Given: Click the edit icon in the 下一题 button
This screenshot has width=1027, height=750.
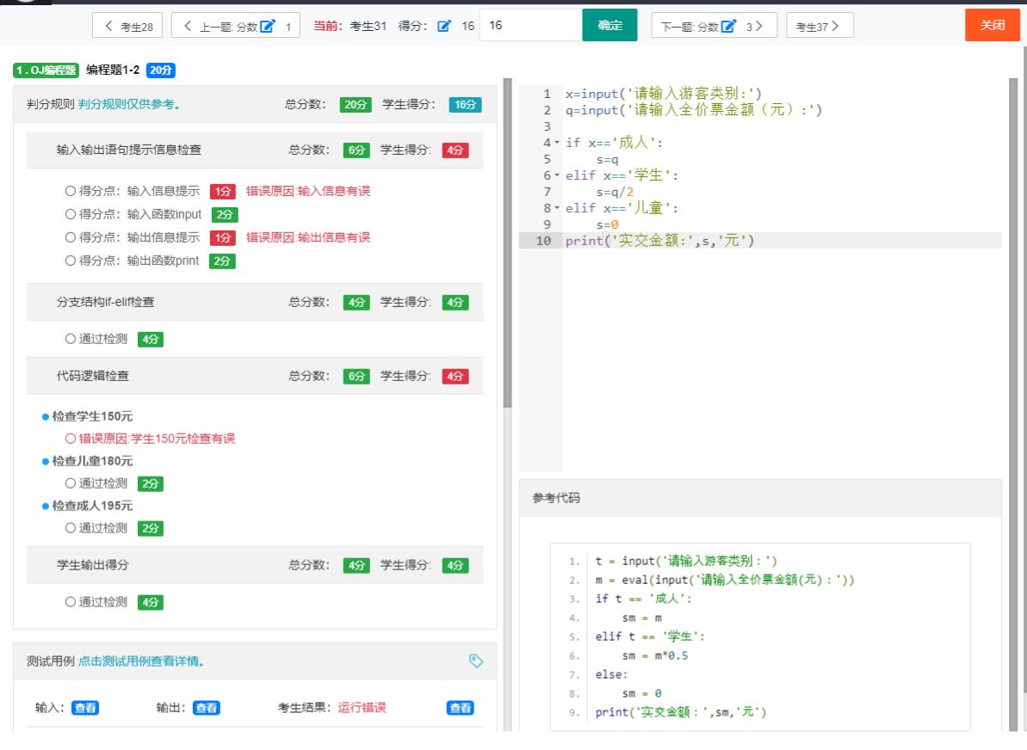Looking at the screenshot, I should (728, 26).
